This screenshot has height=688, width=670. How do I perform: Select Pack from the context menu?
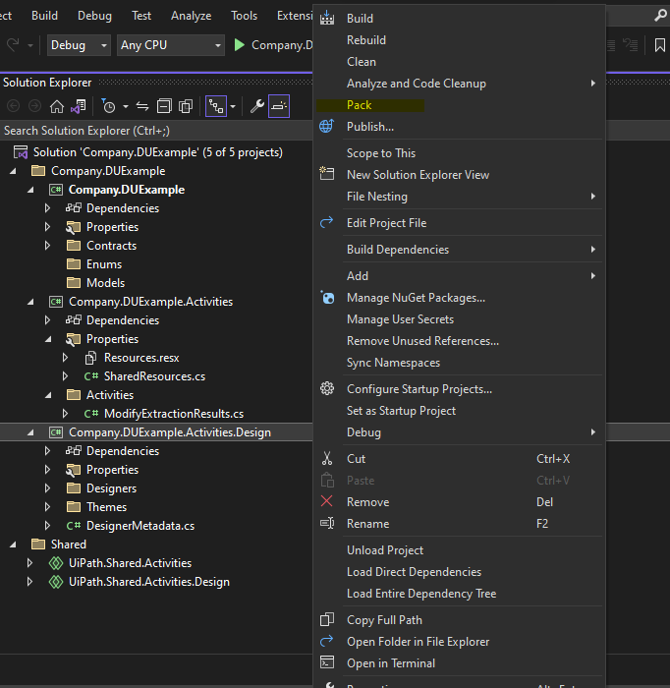click(x=459, y=105)
